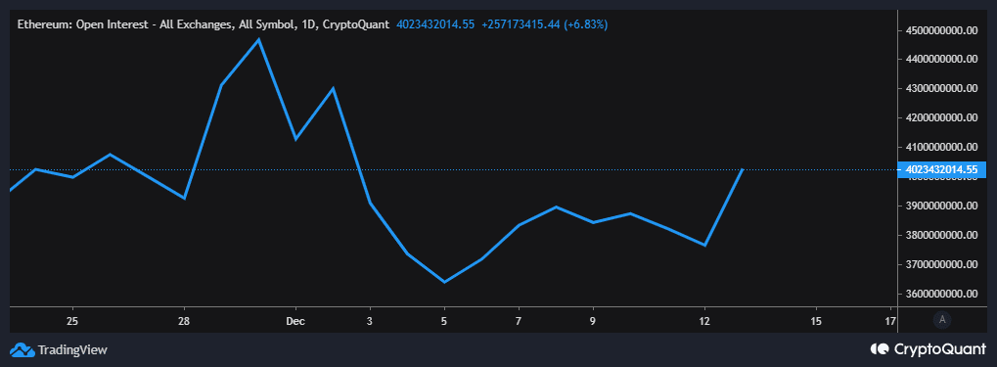Click the highlighted 4023432014.55 price label
The height and width of the screenshot is (367, 997).
coord(941,170)
